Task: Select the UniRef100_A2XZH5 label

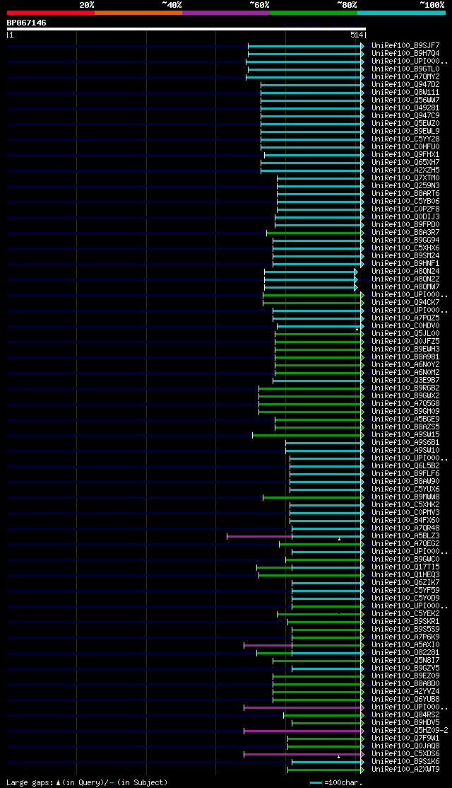Action: coord(406,170)
